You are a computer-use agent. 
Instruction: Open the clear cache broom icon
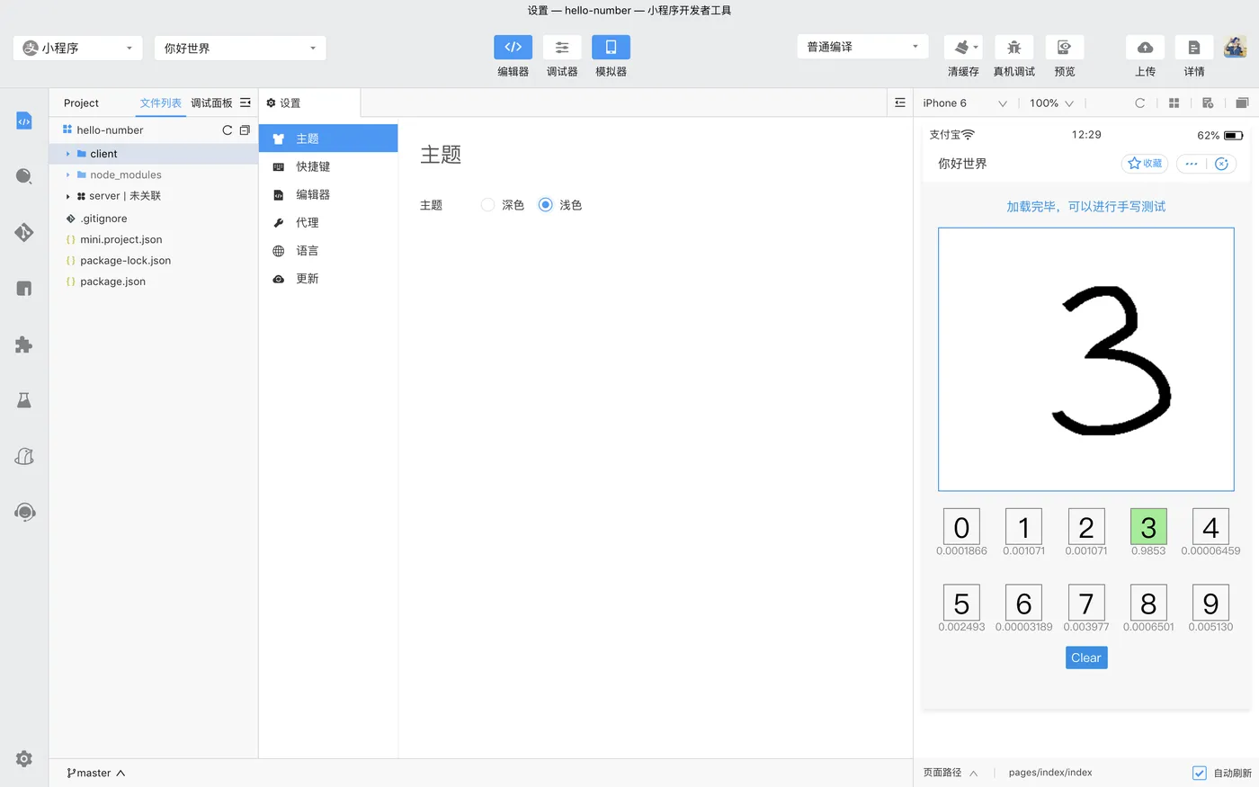(962, 48)
